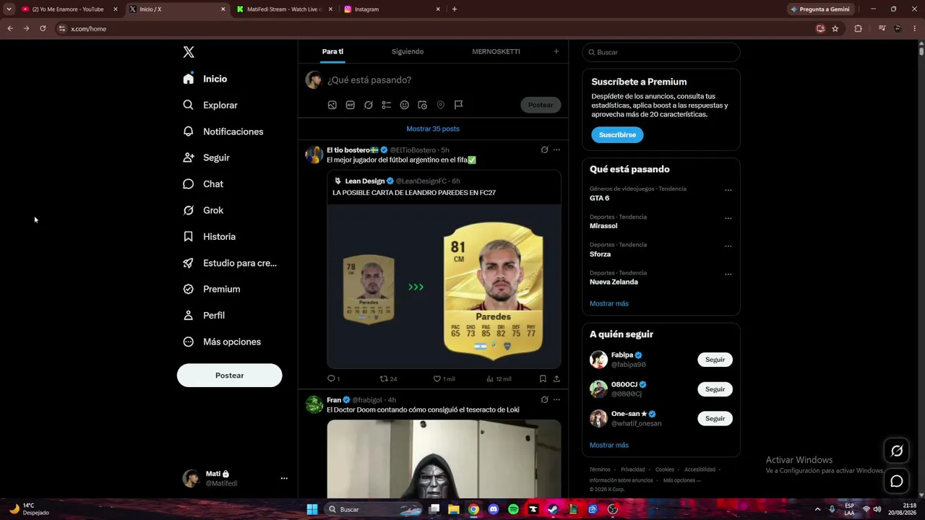Open File Explorer from the taskbar

point(454,509)
